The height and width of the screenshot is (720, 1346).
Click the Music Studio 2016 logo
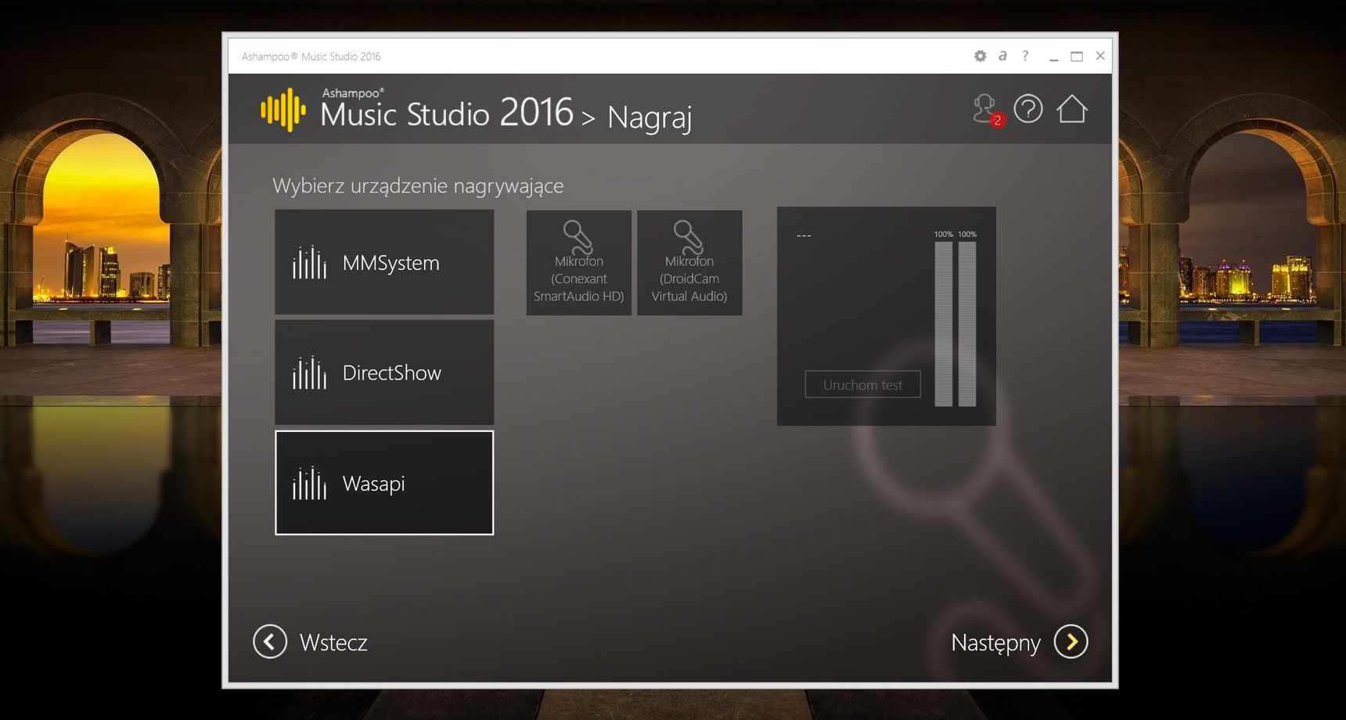[x=416, y=110]
